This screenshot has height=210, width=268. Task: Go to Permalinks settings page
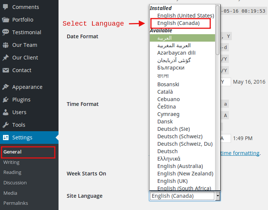(15, 203)
